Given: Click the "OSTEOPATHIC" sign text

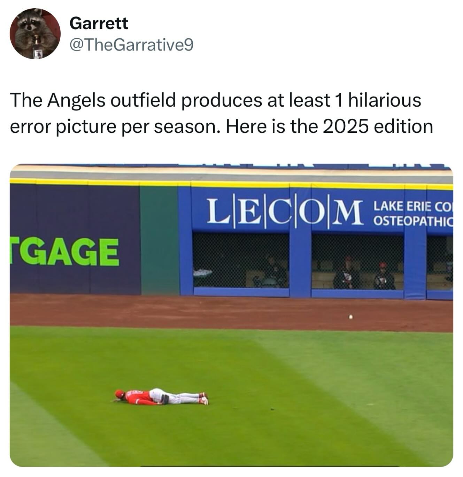Looking at the screenshot, I should click(x=413, y=221).
